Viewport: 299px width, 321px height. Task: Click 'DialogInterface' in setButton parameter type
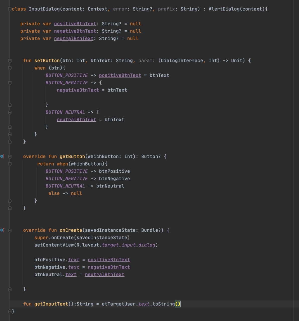pyautogui.click(x=182, y=60)
